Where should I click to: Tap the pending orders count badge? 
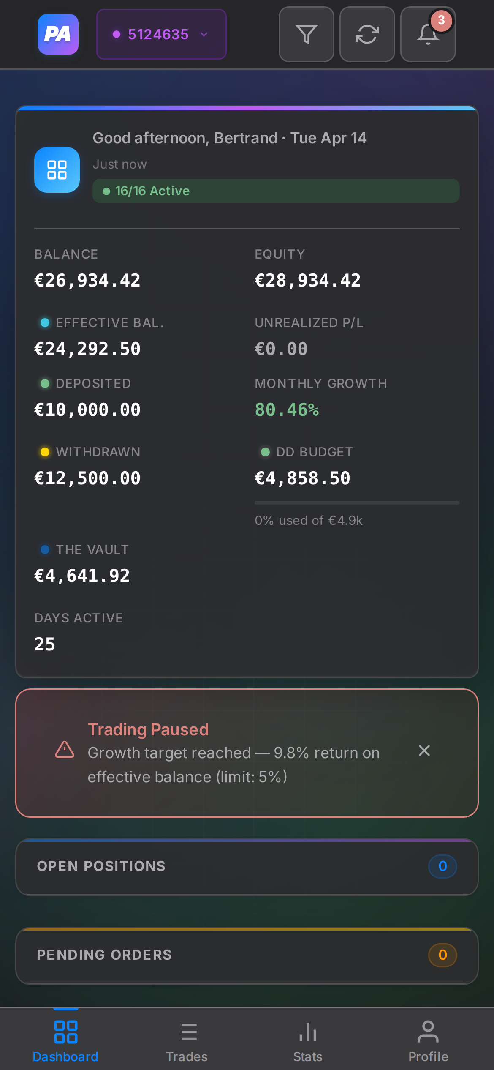pyautogui.click(x=442, y=955)
